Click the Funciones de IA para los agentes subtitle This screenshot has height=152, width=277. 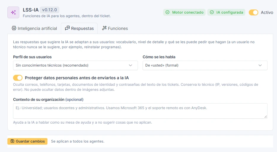(x=67, y=16)
